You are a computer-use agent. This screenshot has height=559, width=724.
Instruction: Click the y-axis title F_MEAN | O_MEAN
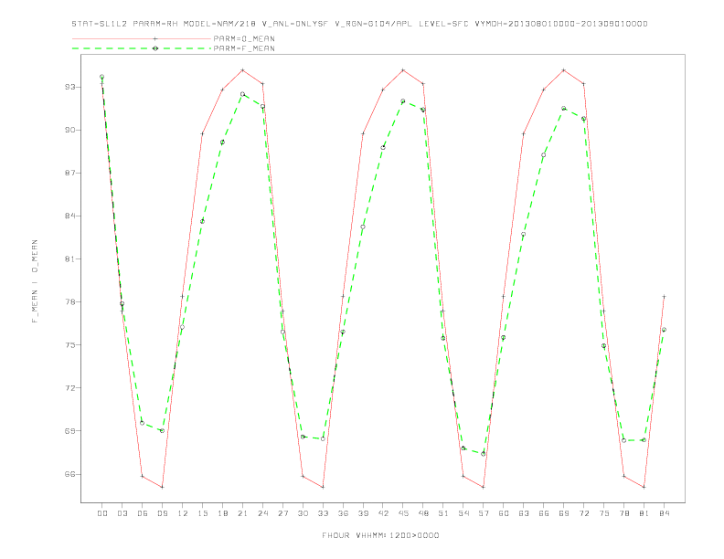[x=35, y=281]
